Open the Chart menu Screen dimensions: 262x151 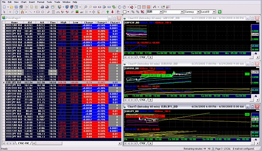tap(23, 2)
